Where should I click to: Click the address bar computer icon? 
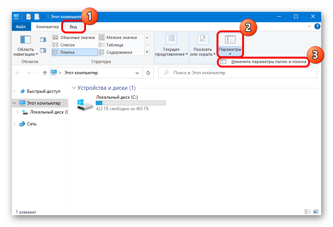point(54,73)
